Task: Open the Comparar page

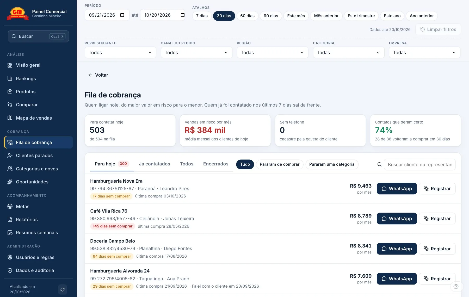Action: 38,105
